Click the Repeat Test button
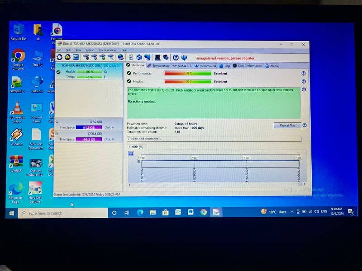 287,125
